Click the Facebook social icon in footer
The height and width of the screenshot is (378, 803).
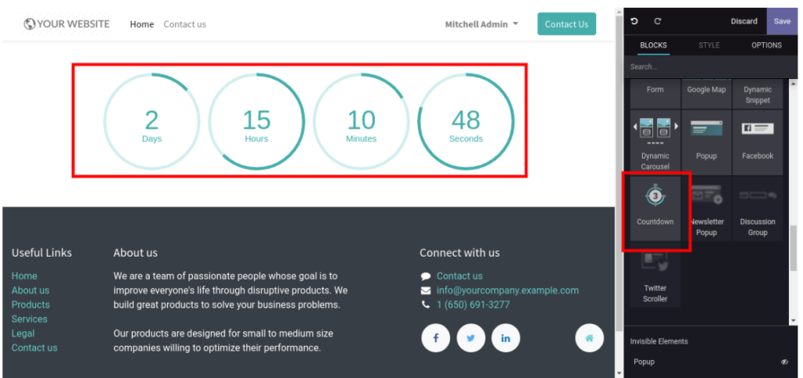pos(436,338)
